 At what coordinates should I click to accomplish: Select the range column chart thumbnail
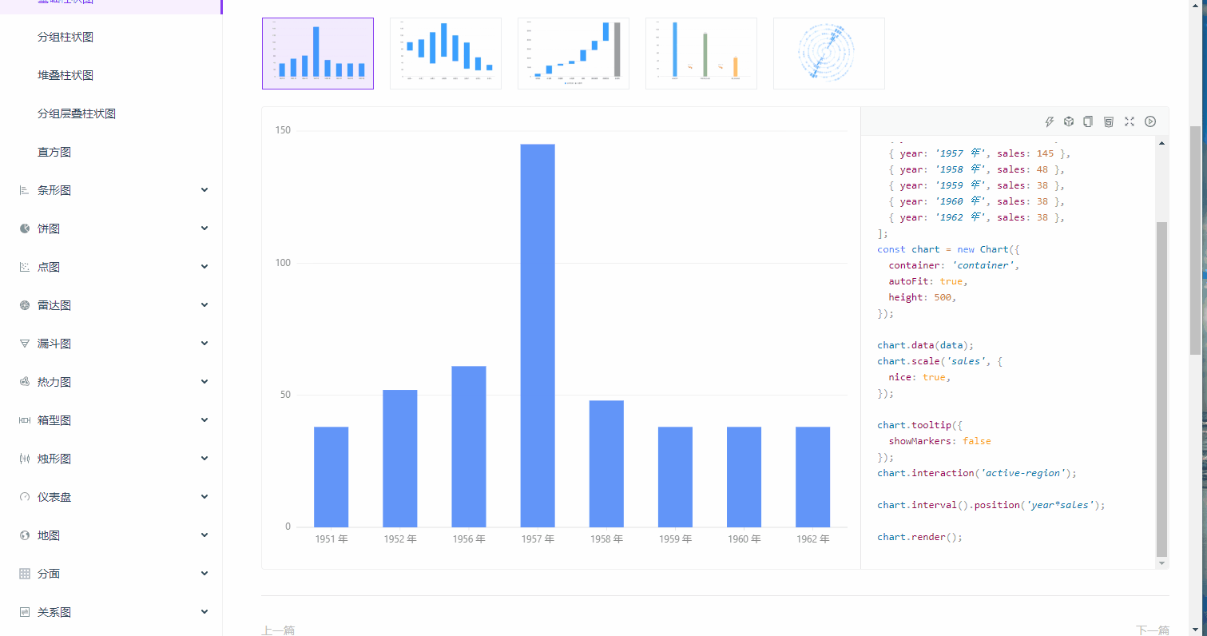click(446, 54)
